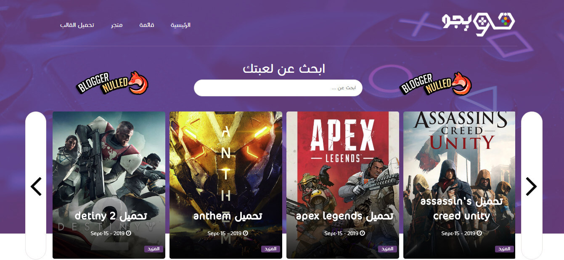Viewport: 564px width, 260px height.
Task: Open the متجر store menu item
Action: pyautogui.click(x=117, y=25)
